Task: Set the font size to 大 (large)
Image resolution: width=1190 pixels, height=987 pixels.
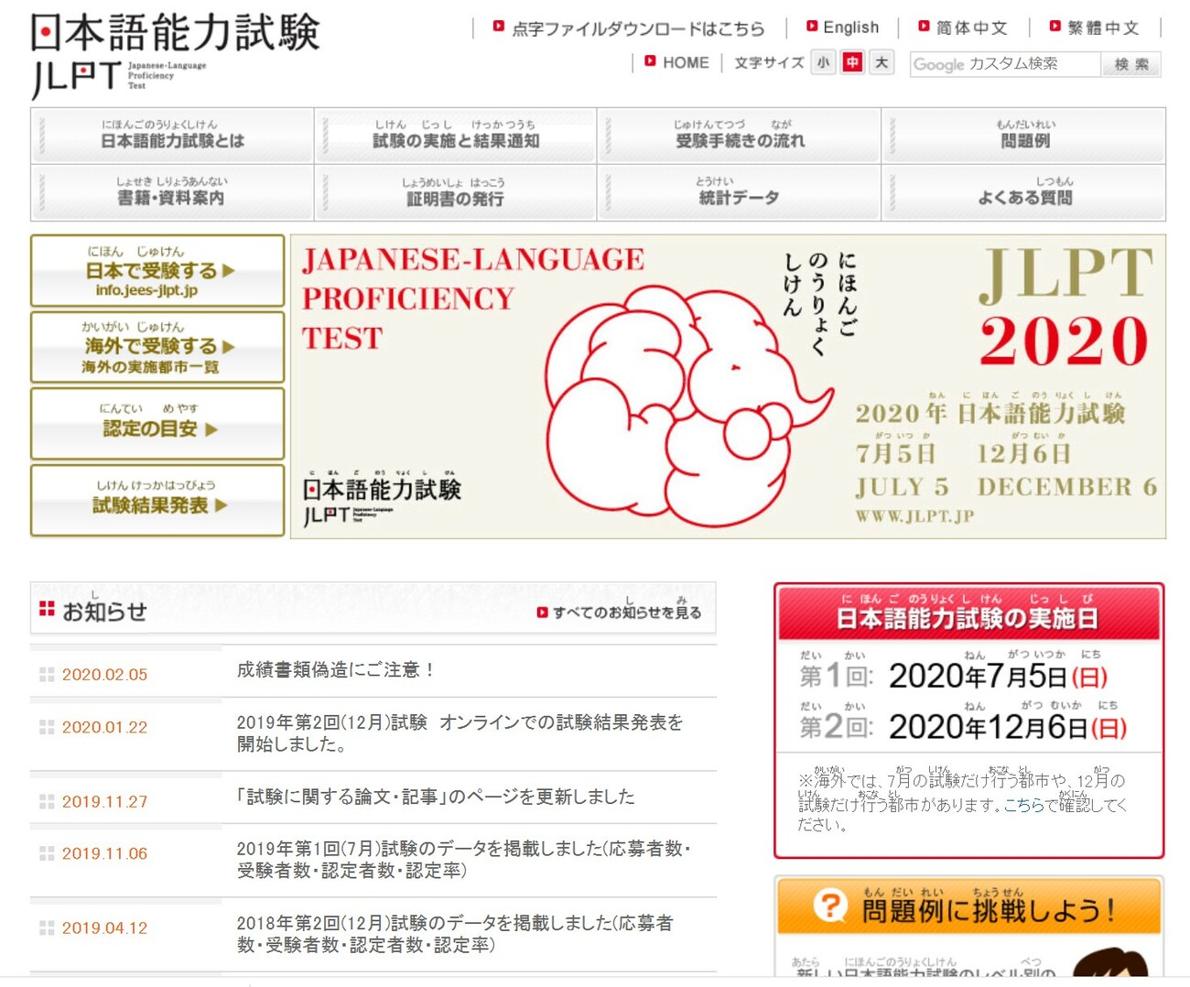Action: click(x=881, y=62)
